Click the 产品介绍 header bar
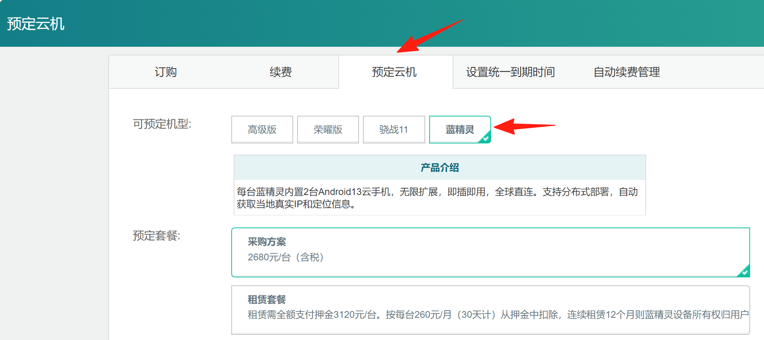764x340 pixels. pos(440,168)
